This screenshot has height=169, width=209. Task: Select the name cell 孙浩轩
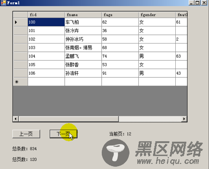(83, 73)
